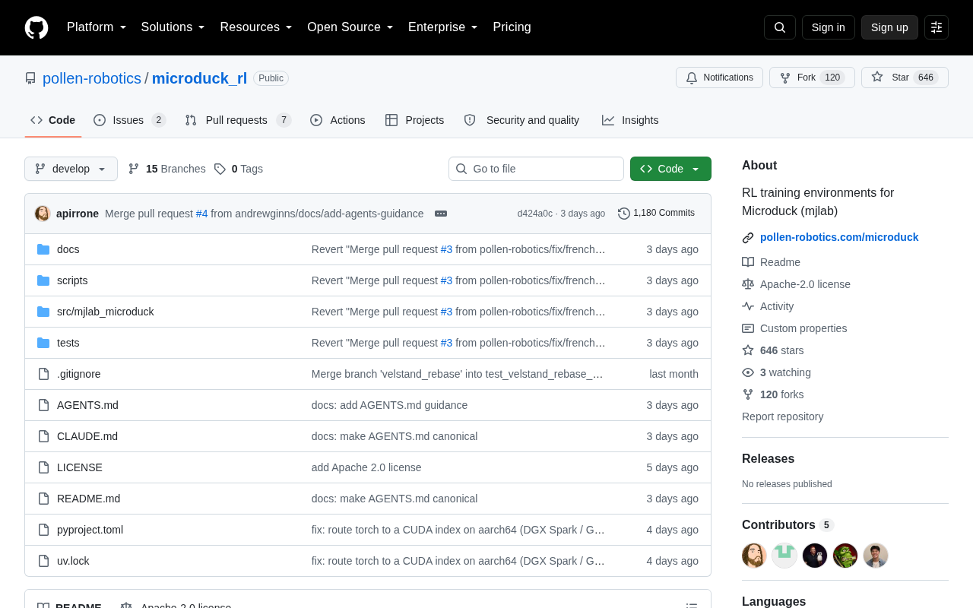Open the AGENTS.md file
The height and width of the screenshot is (608, 973).
(x=87, y=405)
